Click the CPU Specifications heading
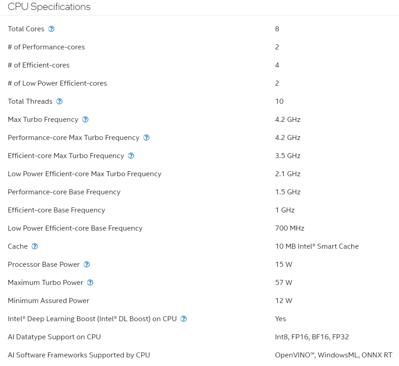399x366 pixels. click(x=49, y=7)
